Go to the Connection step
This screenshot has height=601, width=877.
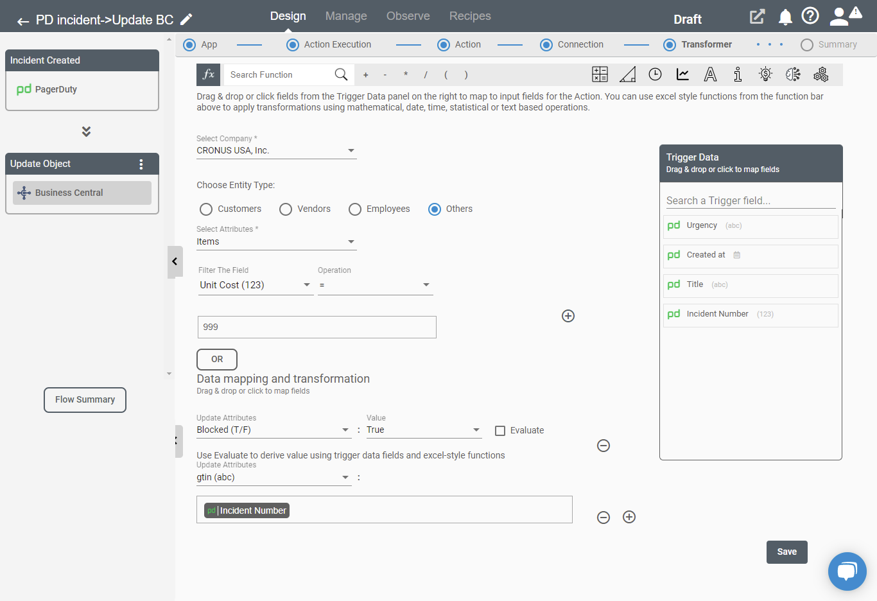572,45
